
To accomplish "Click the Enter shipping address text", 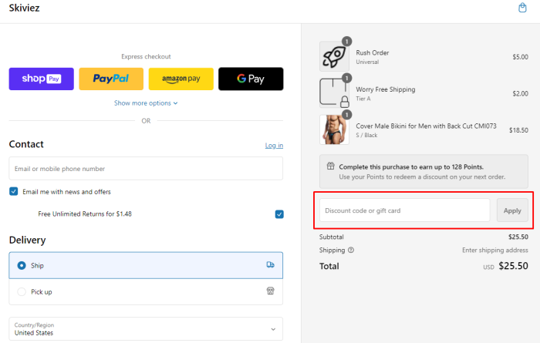I will coord(495,250).
